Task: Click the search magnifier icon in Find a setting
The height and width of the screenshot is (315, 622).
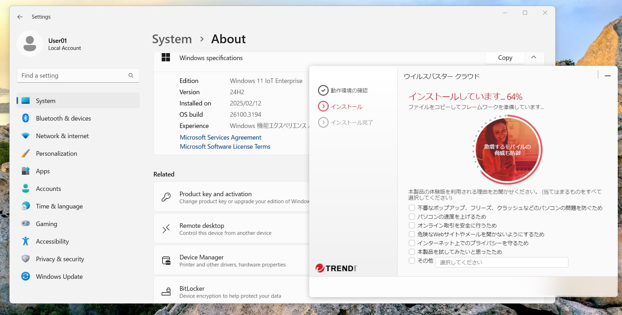Action: 131,76
